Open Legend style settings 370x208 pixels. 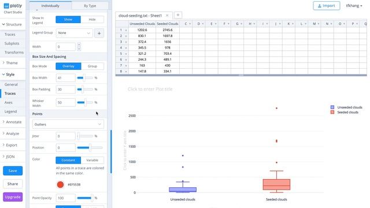[10, 112]
